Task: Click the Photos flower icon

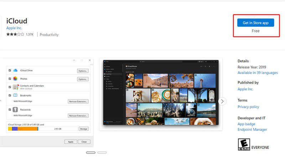Action: 15,79
